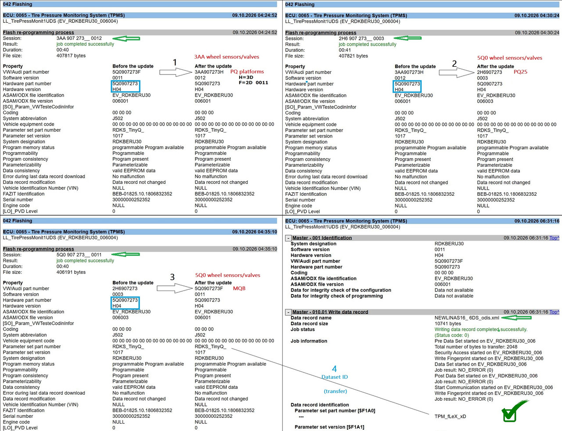Click the ECU header timestamp 09.10.2026 06:31:16
The image size is (562, 431).
[537, 221]
